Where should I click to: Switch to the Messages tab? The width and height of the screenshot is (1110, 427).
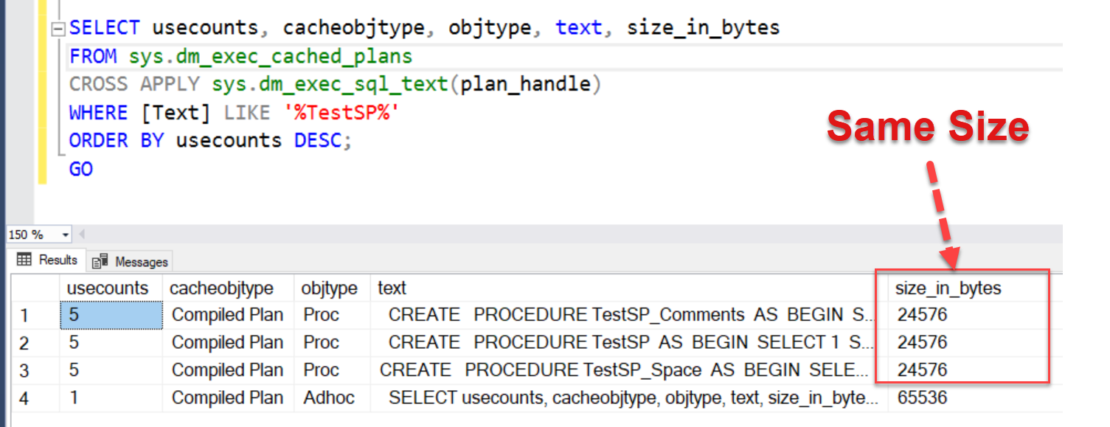[131, 262]
